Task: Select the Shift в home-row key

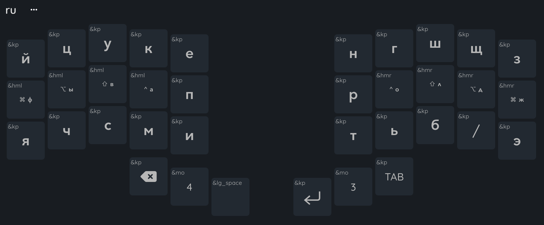Action: pyautogui.click(x=108, y=84)
